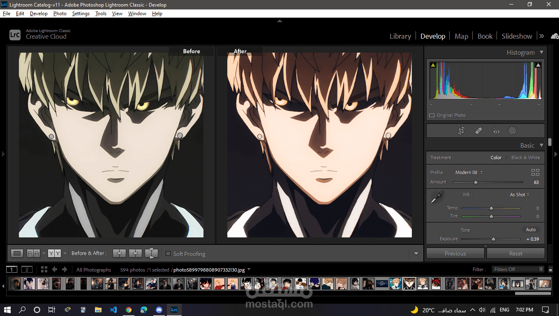Switch to the Book module
The image size is (559, 316).
coord(485,36)
